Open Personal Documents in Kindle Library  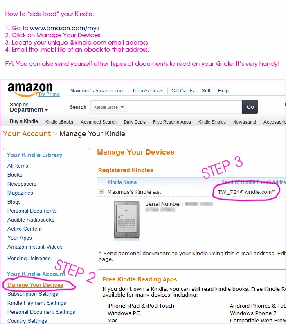point(32,211)
